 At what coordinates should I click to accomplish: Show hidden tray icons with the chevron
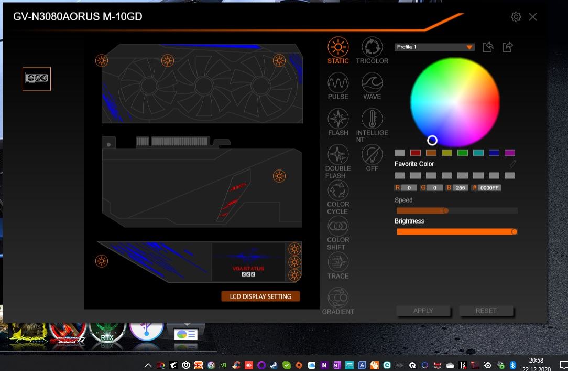(148, 365)
